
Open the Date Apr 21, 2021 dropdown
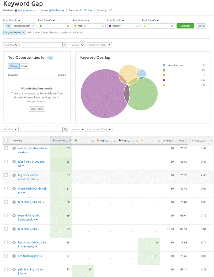click(x=84, y=10)
